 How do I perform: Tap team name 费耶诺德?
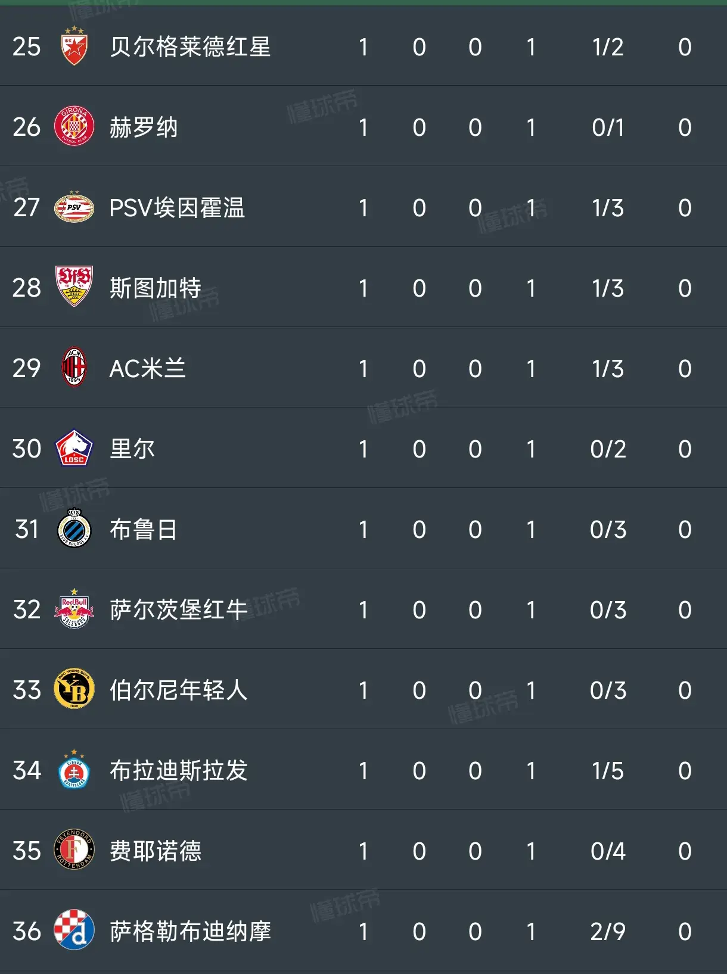[x=156, y=851]
